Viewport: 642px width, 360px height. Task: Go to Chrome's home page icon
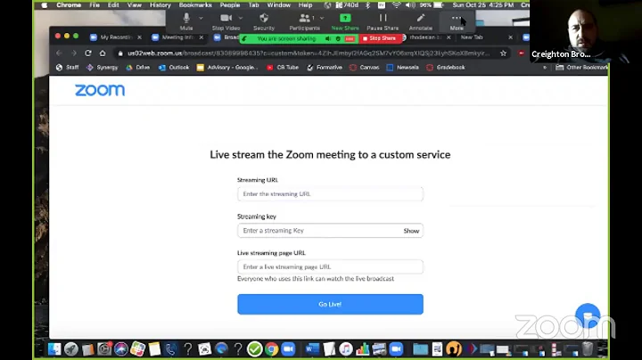[103, 53]
